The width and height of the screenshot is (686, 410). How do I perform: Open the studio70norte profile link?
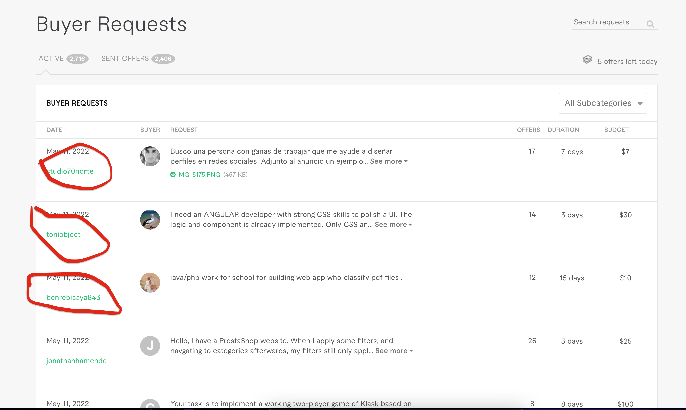coord(70,171)
